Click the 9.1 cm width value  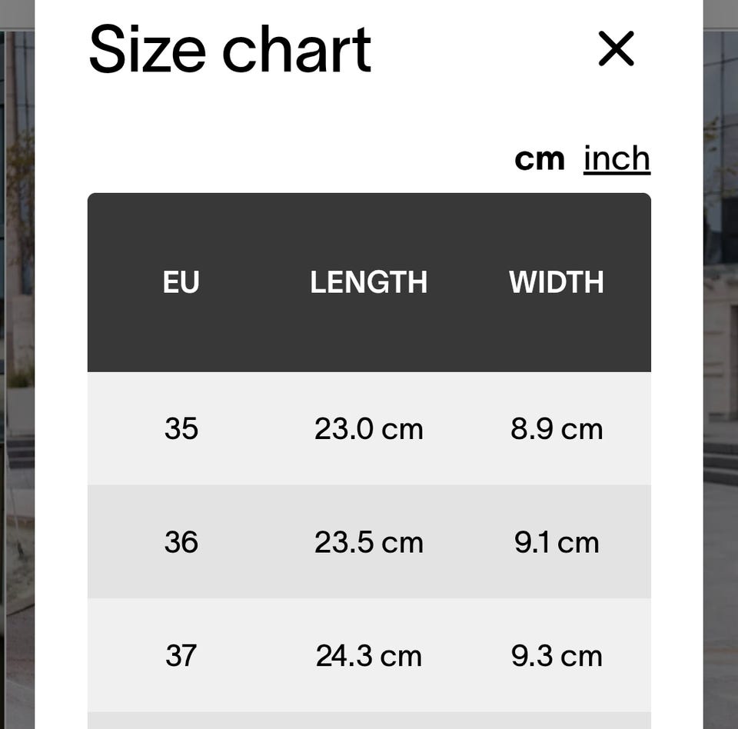[x=556, y=542]
